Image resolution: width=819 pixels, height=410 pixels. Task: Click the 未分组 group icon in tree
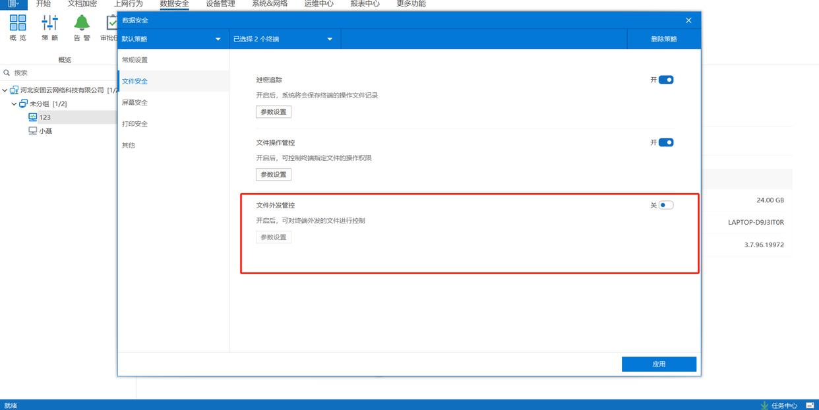(x=24, y=103)
